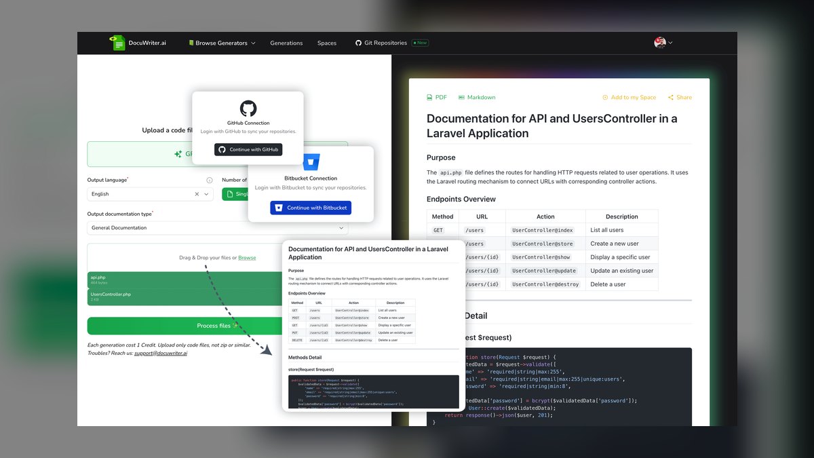Click the GET method cell in the right panel table

coord(438,230)
